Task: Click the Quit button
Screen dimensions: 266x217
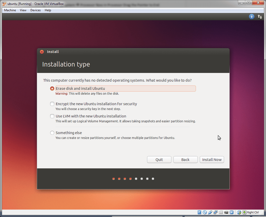Action: click(x=159, y=160)
